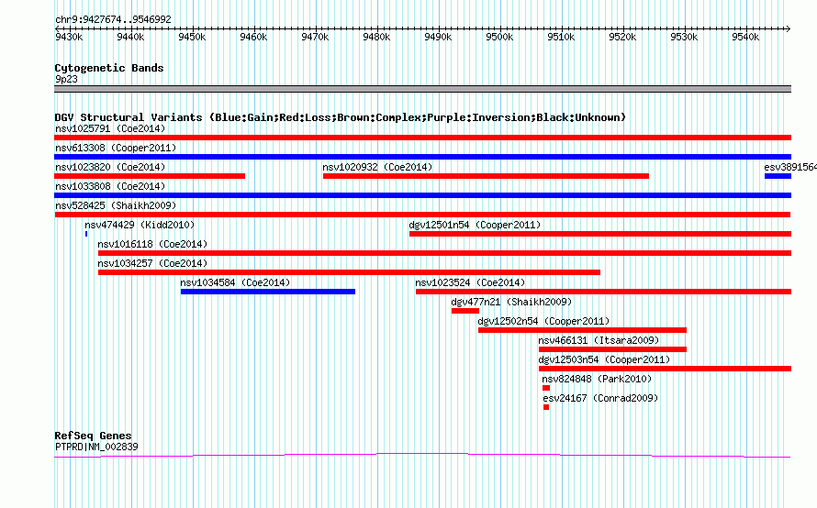Open the nsv1016118 (Coe2014) label
The width and height of the screenshot is (817, 508).
pyautogui.click(x=152, y=244)
